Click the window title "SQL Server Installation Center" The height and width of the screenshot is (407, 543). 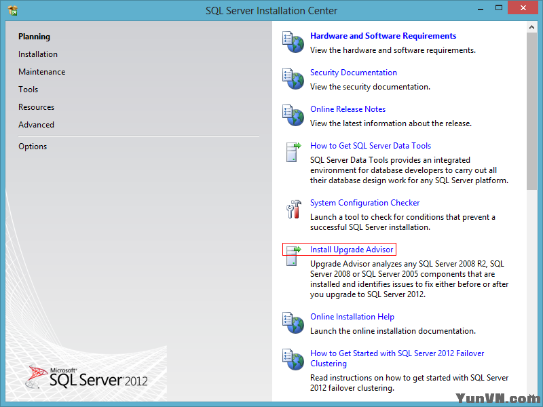click(271, 11)
